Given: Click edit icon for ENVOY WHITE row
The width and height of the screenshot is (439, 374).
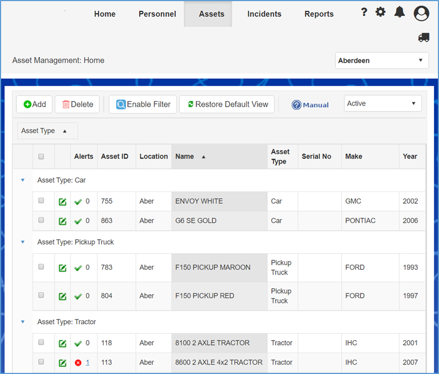Looking at the screenshot, I should [x=63, y=202].
